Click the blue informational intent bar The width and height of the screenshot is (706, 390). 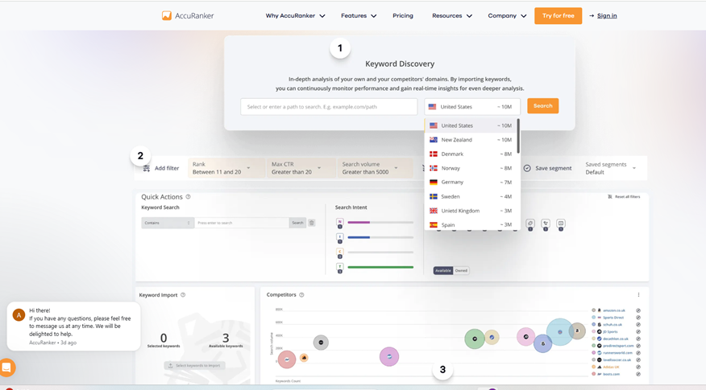click(x=359, y=237)
